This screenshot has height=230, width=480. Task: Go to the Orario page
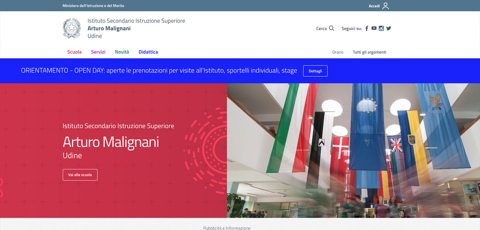[x=338, y=52]
